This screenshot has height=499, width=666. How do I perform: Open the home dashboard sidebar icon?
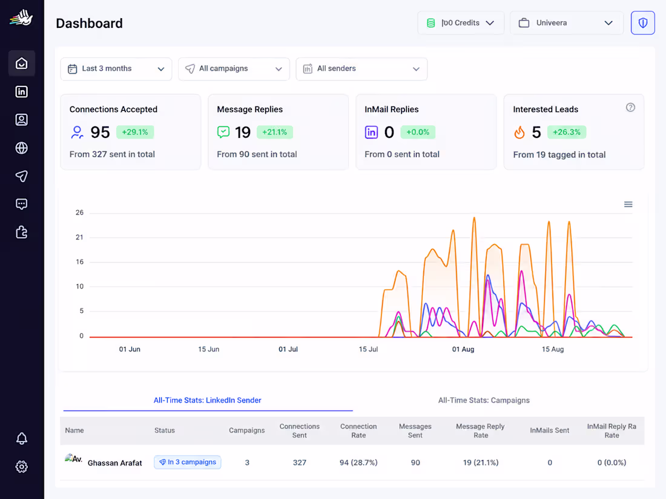pyautogui.click(x=21, y=64)
